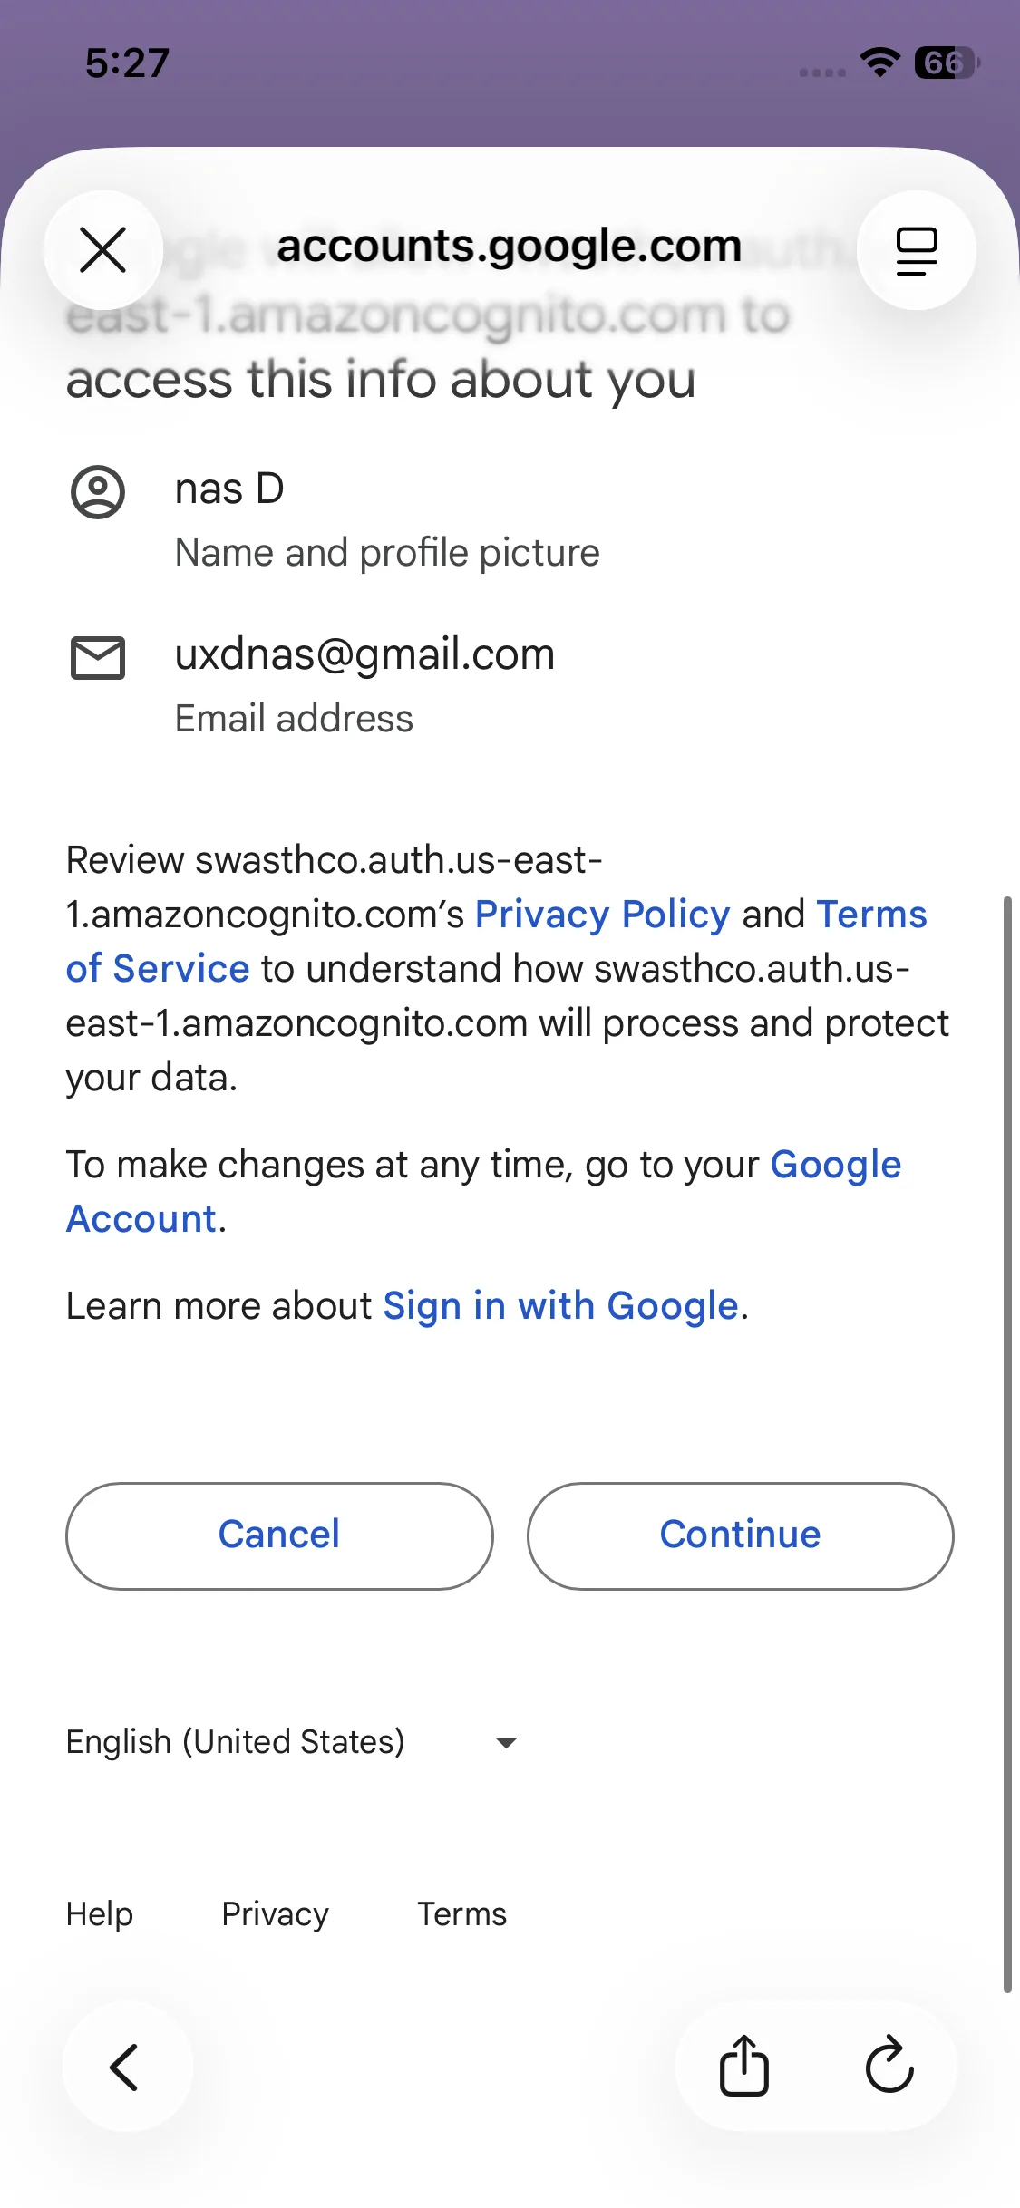1020x2208 pixels.
Task: Open Help in the footer
Action: (100, 1914)
